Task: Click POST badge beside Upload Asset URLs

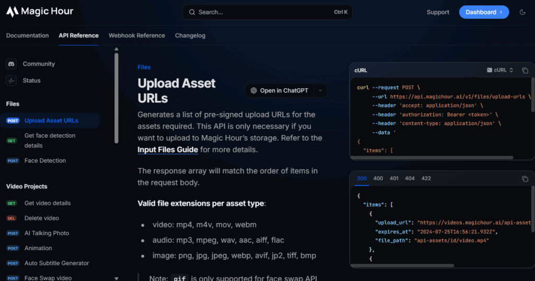Action: click(x=13, y=121)
